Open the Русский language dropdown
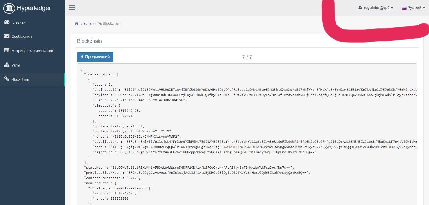The image size is (429, 205). click(414, 8)
